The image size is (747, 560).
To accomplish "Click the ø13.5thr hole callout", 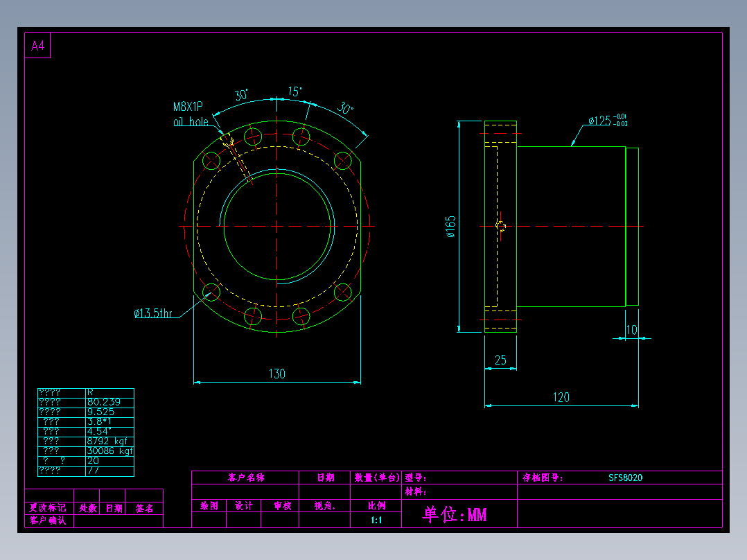I will click(153, 313).
